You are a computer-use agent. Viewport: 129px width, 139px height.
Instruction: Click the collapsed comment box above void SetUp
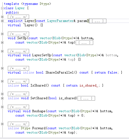(x=18, y=34)
